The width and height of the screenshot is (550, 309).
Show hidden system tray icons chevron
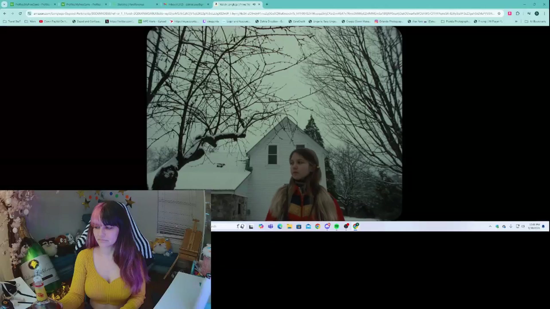(490, 226)
